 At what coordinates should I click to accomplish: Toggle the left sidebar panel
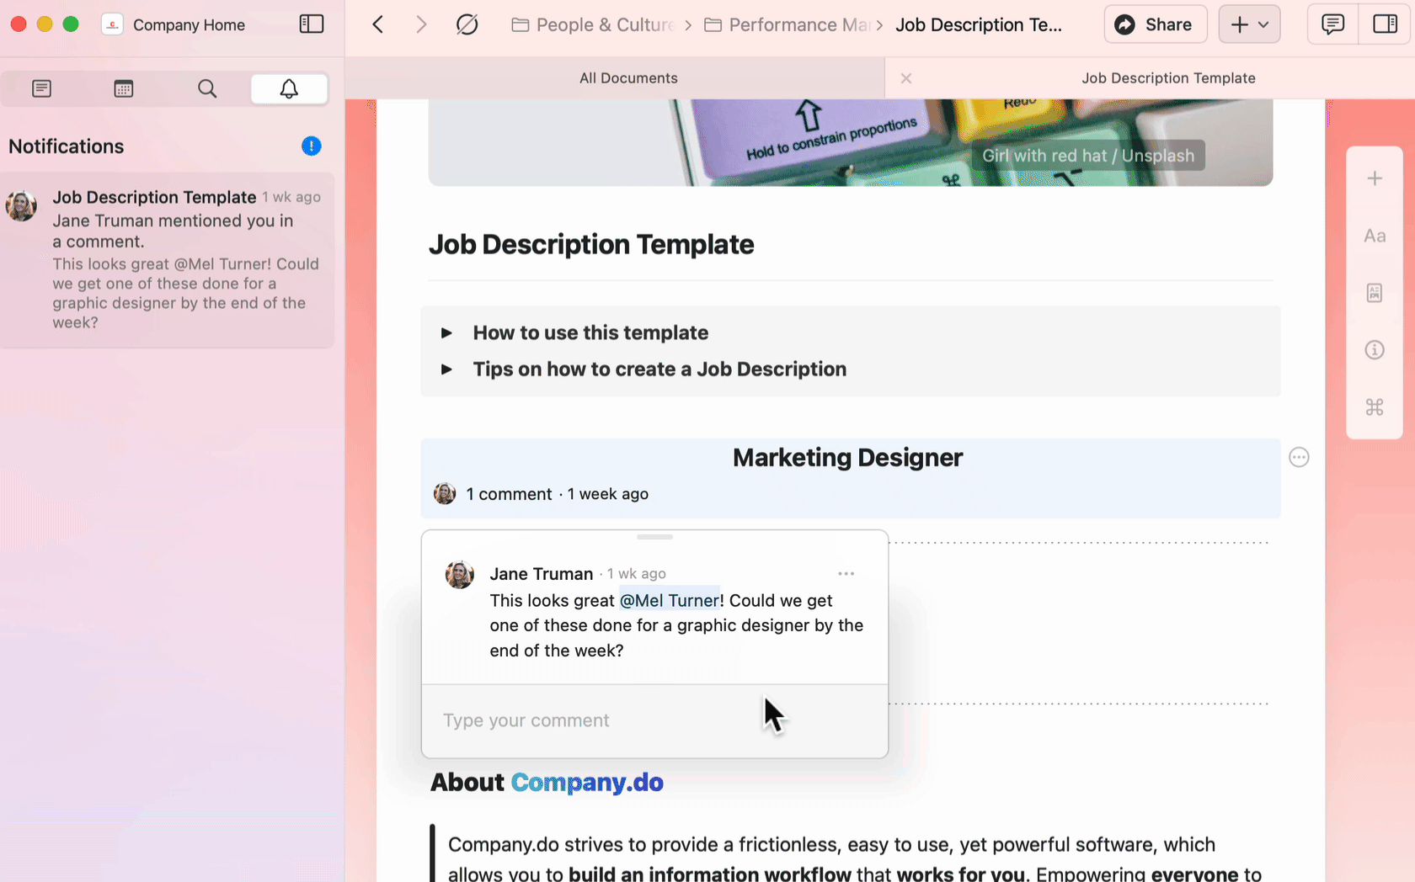point(311,24)
